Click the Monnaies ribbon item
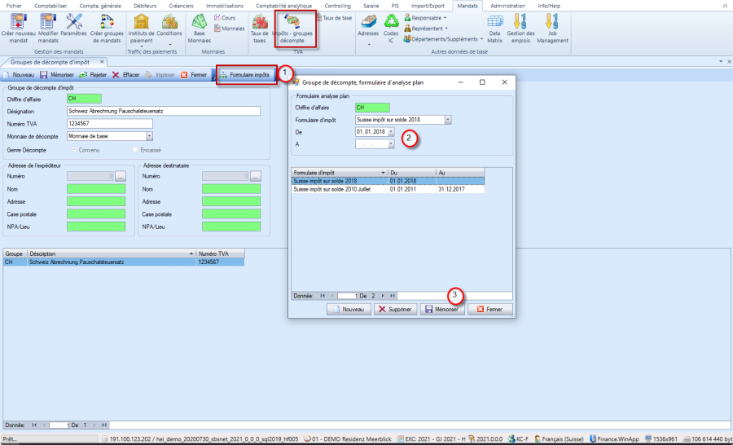Screen dimensions: 733x445 click(x=230, y=29)
